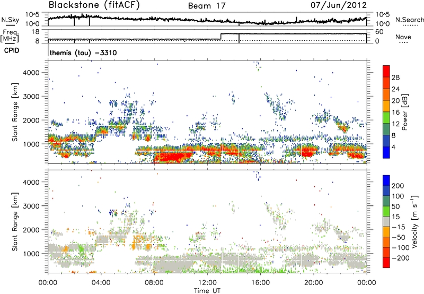Click the Freq. [MHz] axis label
The width and height of the screenshot is (424, 294).
coord(10,36)
